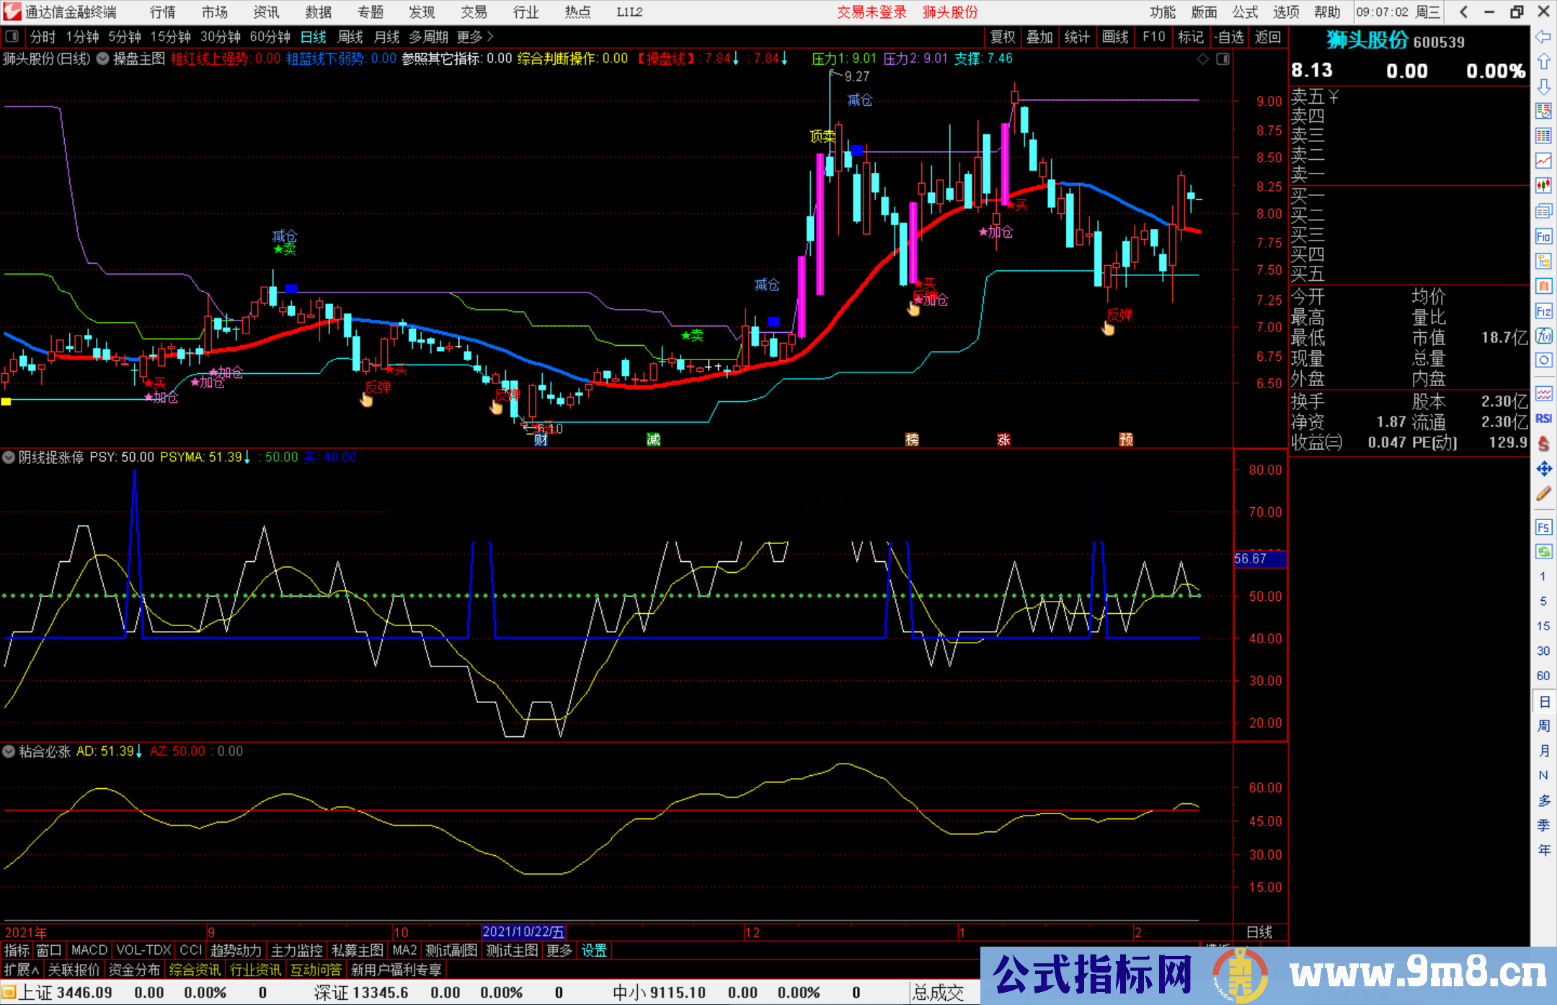Switch to the 周线 weekly chart tab
Viewport: 1557px width, 1005px height.
pyautogui.click(x=350, y=37)
